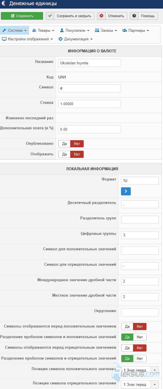
Task: Set Отображать to Да
Action: (65, 154)
